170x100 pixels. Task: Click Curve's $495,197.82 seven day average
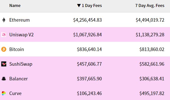152,93
